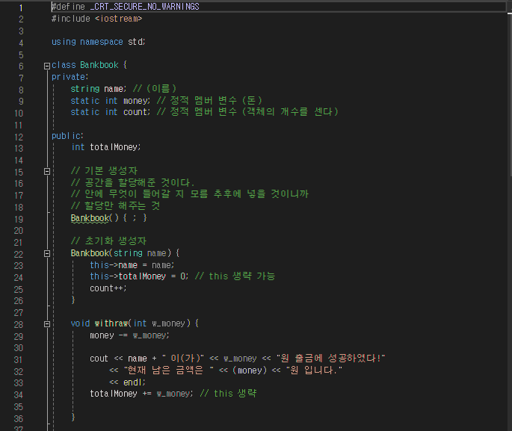This screenshot has height=431, width=512.
Task: Click 'string name;' declaration on line 8
Action: point(98,89)
